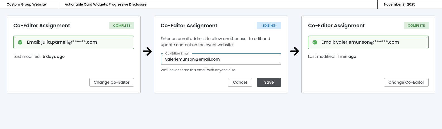This screenshot has height=129, width=442.
Task: Click the blue EDITING status badge
Action: (x=269, y=26)
